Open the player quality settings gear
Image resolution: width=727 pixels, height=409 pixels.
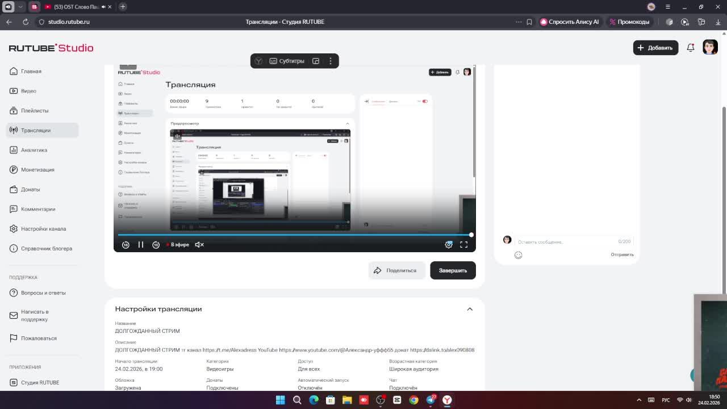click(449, 245)
